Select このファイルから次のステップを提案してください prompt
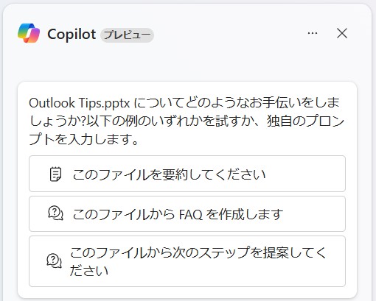Viewport: 376px width, 301px height. tap(187, 261)
